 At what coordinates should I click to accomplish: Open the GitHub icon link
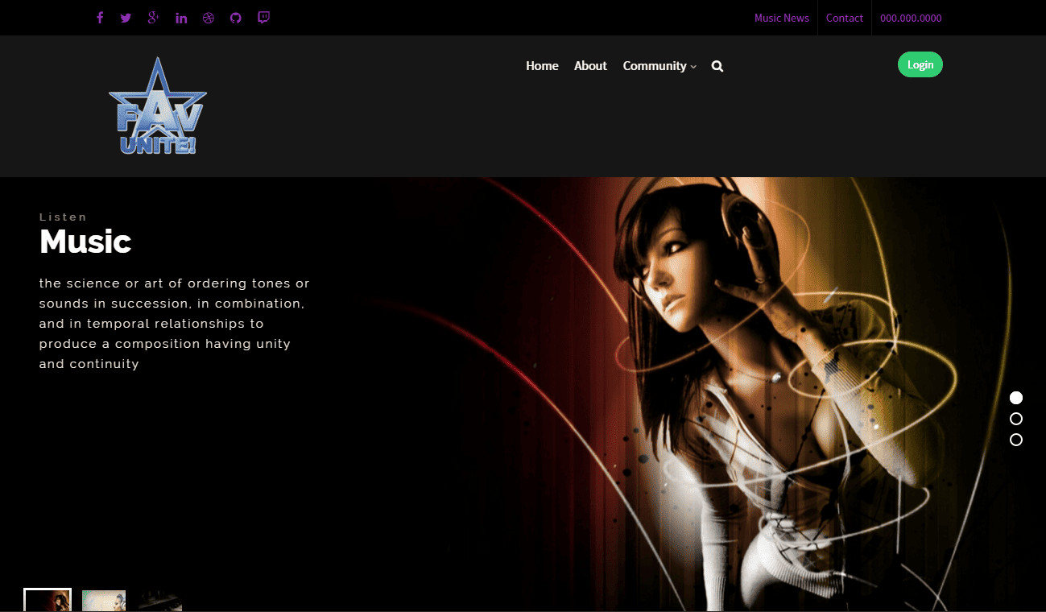tap(235, 18)
